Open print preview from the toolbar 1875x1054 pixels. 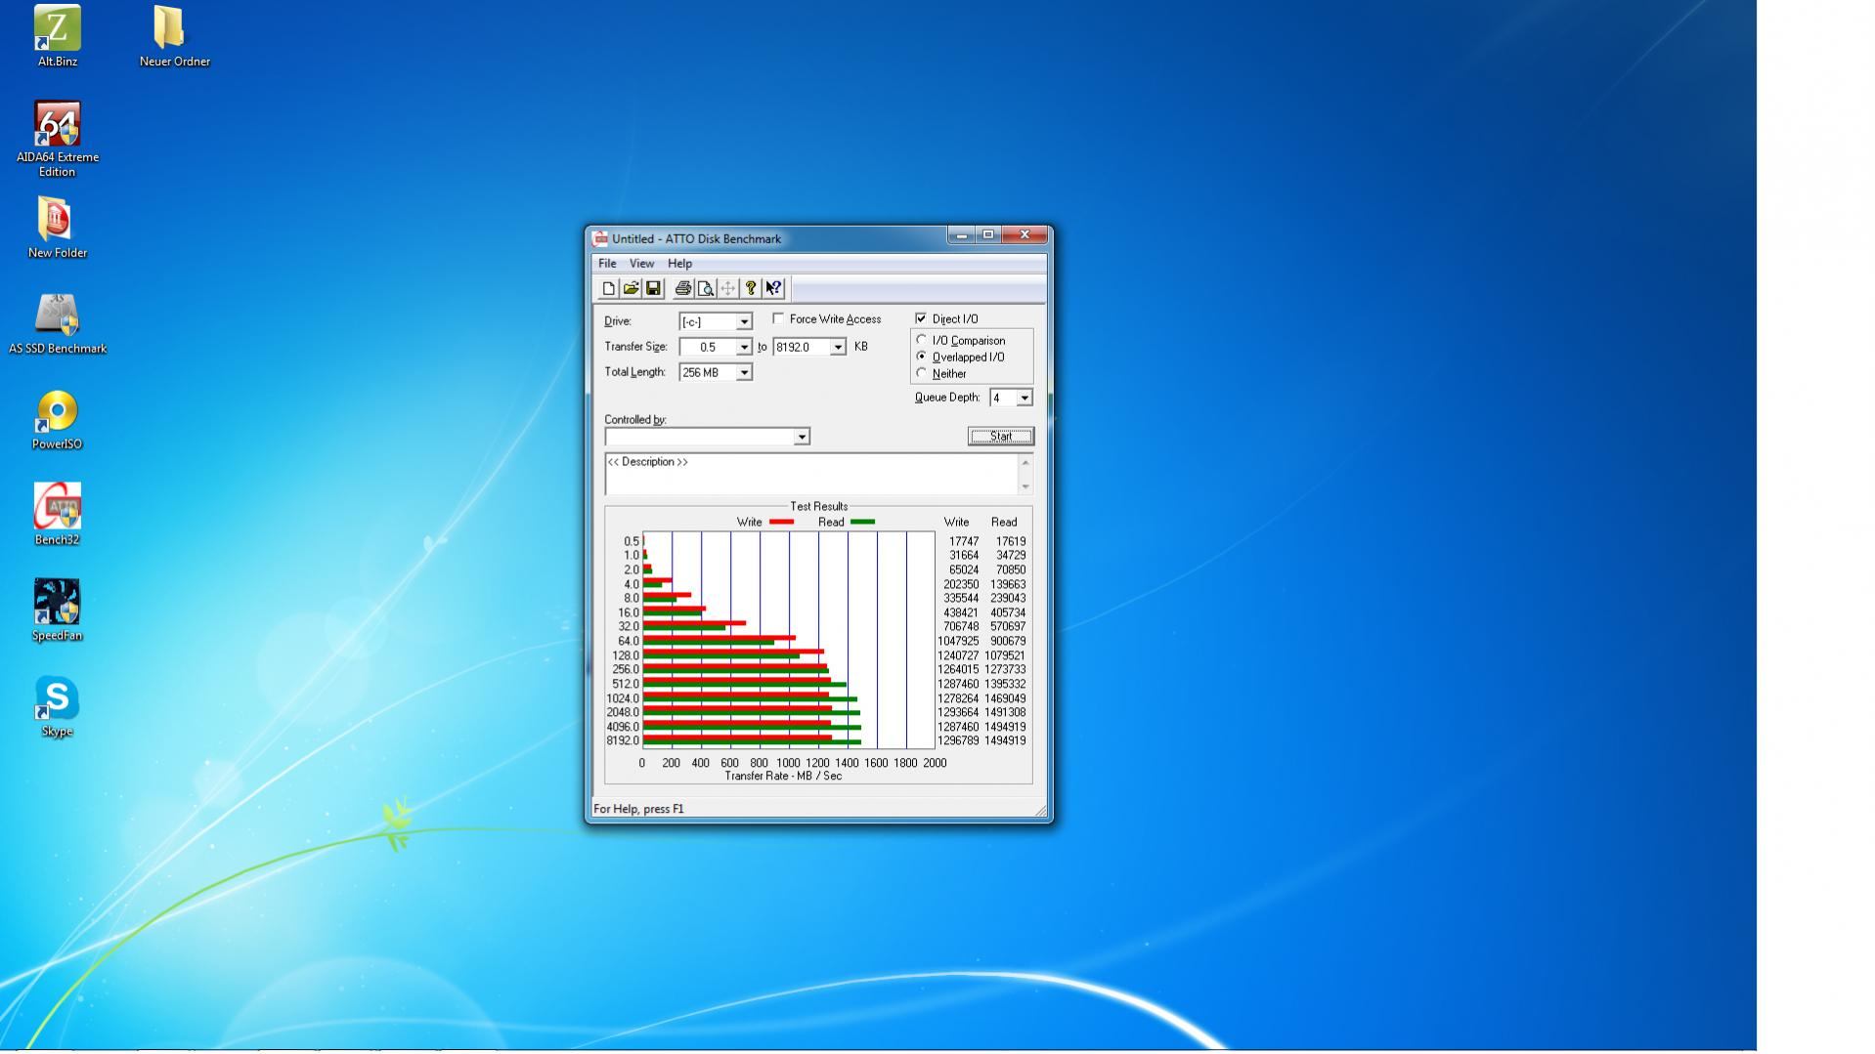click(x=705, y=288)
